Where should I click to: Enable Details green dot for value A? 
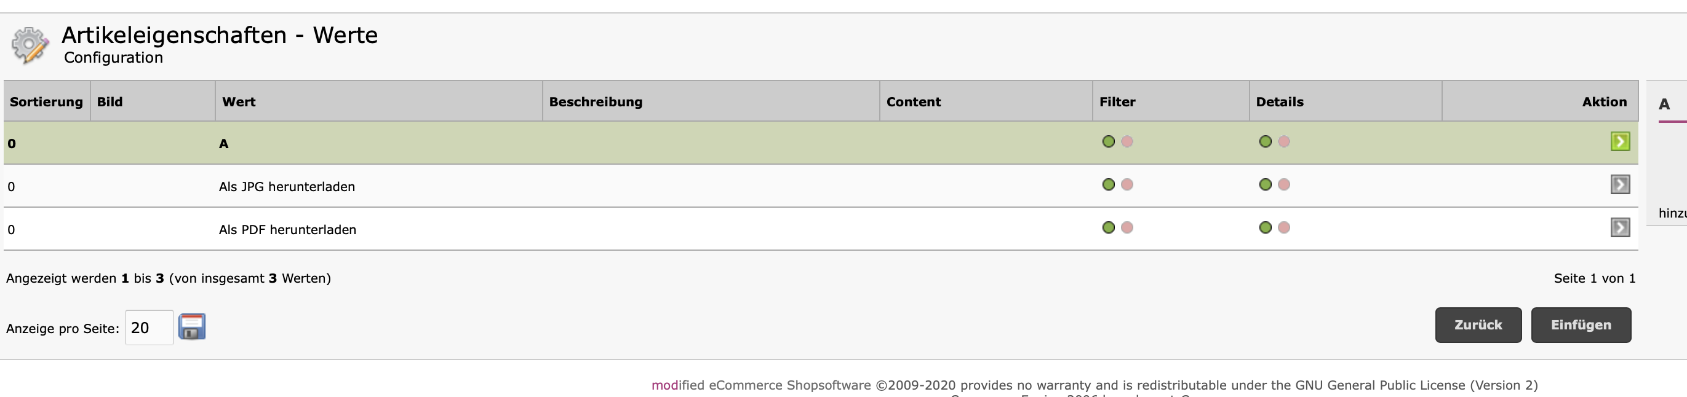[x=1265, y=141]
